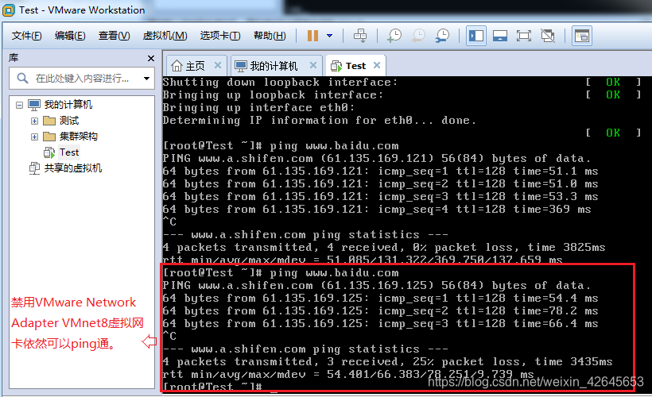The height and width of the screenshot is (397, 652).
Task: Select 共享的虚拟机 in the library
Action: [x=73, y=168]
